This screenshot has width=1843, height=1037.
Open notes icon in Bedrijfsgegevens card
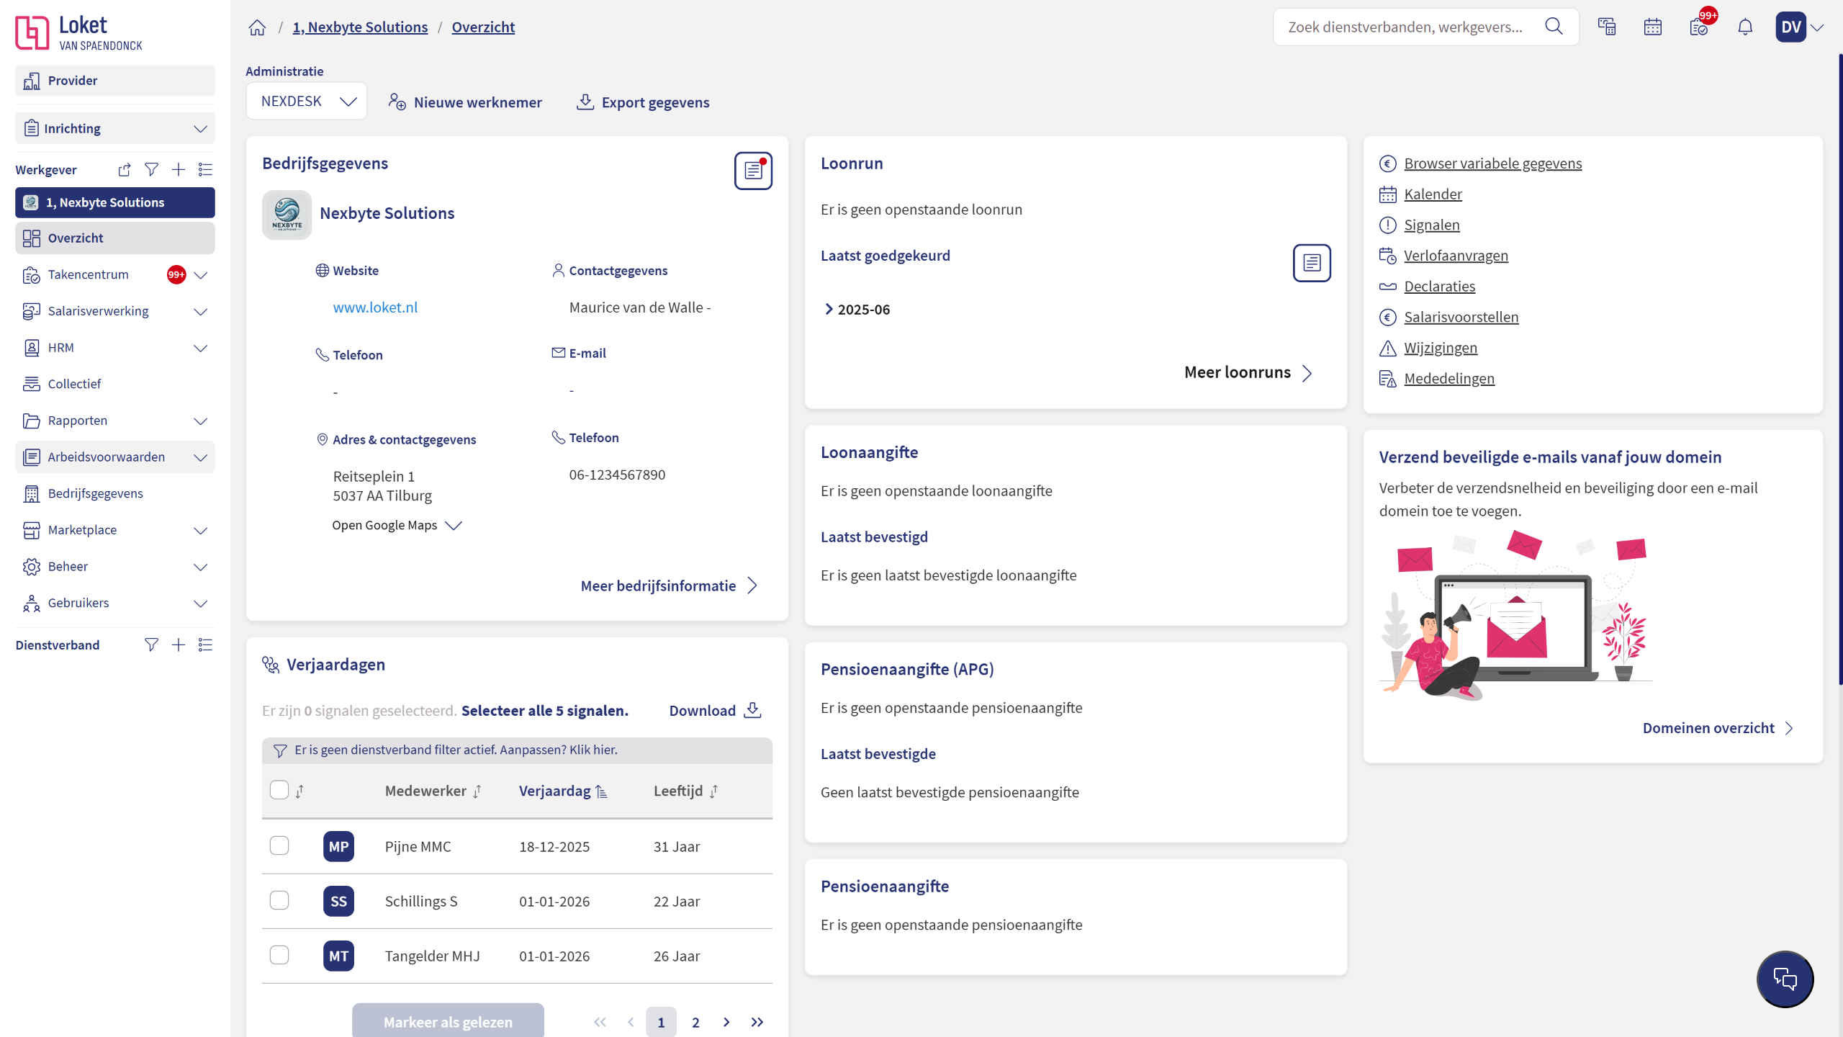[753, 171]
